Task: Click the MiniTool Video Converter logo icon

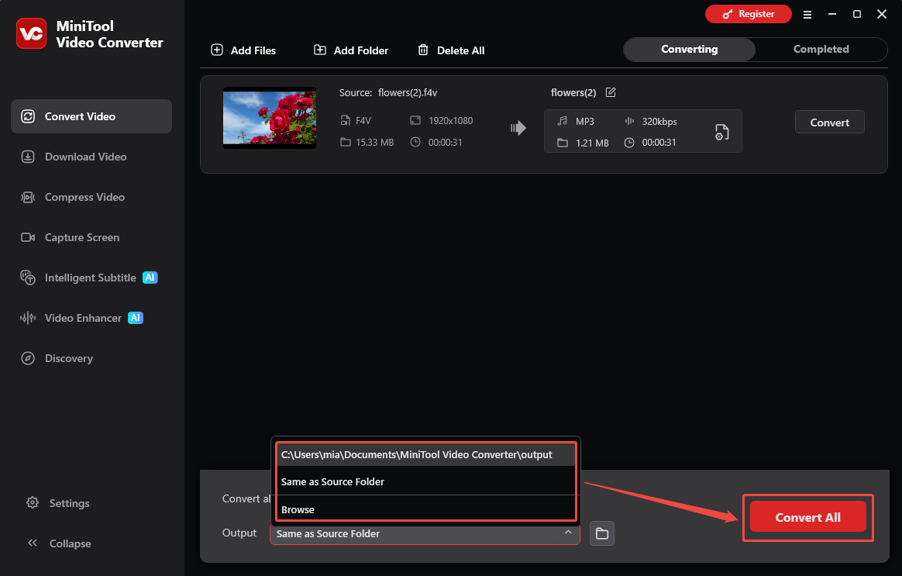Action: tap(31, 34)
